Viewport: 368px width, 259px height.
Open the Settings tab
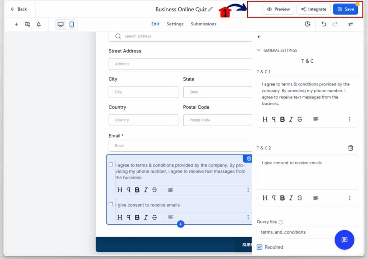click(x=175, y=24)
